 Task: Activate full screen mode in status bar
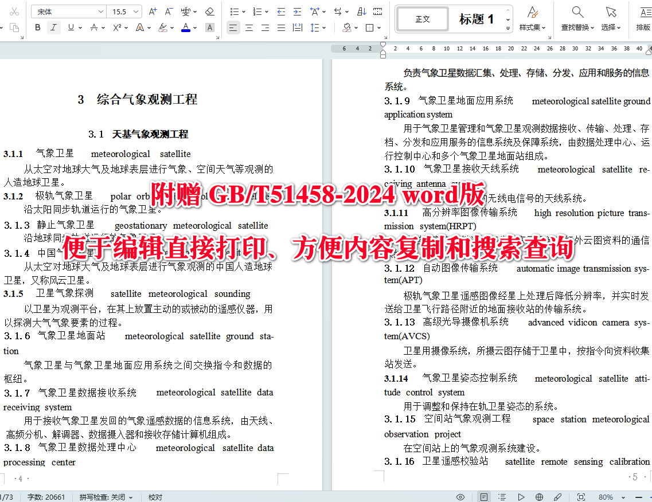[581, 497]
